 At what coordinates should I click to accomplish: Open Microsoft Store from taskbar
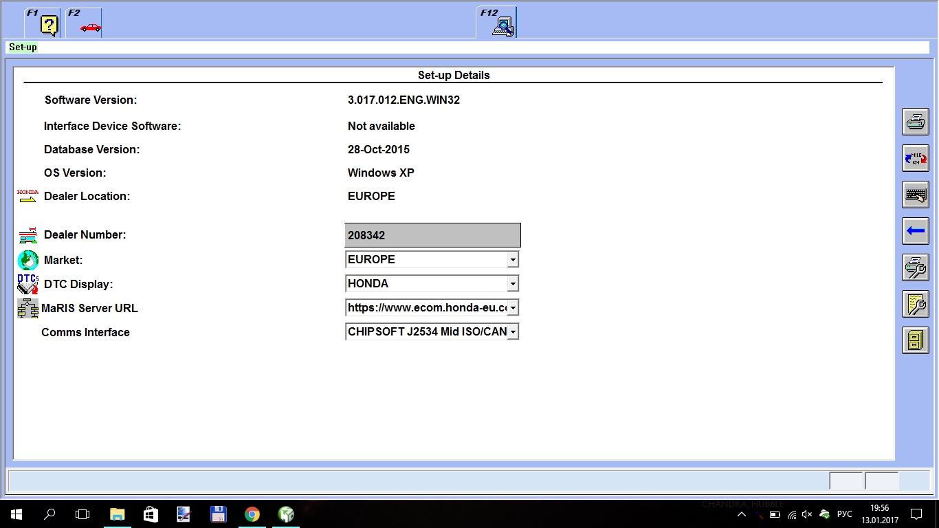(x=151, y=514)
